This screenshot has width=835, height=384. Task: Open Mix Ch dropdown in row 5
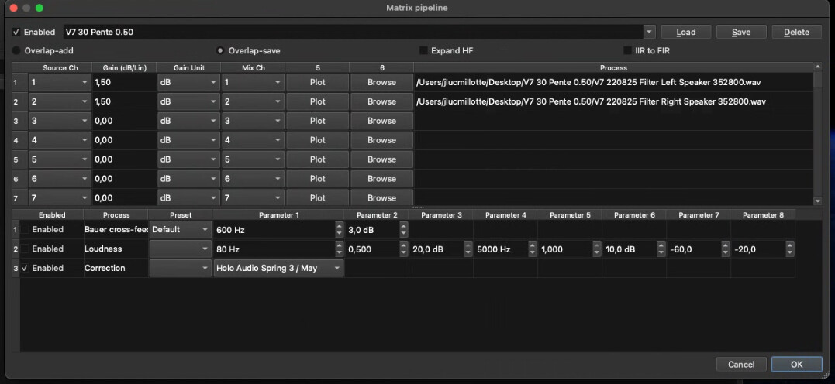251,159
